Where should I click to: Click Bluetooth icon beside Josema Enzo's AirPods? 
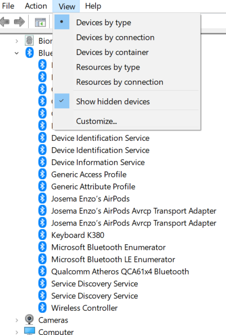pos(42,199)
